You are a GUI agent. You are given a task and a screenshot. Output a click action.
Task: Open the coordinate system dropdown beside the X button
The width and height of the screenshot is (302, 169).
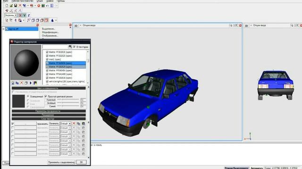click(x=11, y=15)
